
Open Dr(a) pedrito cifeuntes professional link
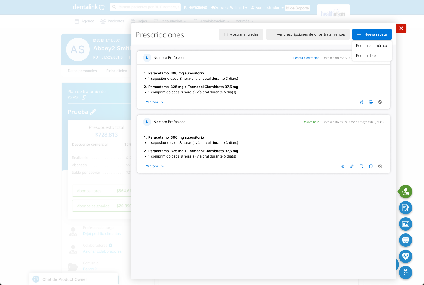pyautogui.click(x=102, y=234)
